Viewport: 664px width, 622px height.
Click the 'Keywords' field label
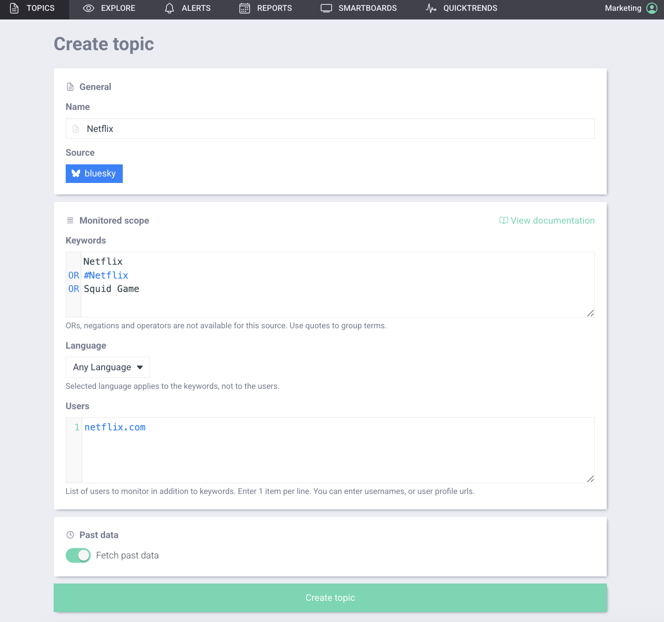click(x=86, y=240)
